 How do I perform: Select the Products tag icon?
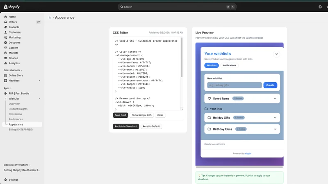[x=5, y=27]
